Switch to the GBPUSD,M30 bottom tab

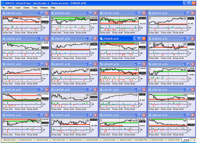tap(9, 140)
